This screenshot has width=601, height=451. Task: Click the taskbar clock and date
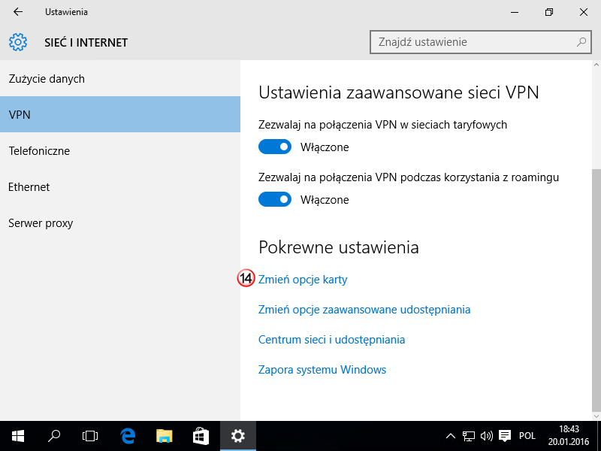click(x=569, y=436)
